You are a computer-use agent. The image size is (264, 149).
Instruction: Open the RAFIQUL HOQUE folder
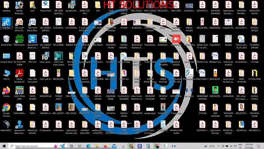[x=255, y=25]
